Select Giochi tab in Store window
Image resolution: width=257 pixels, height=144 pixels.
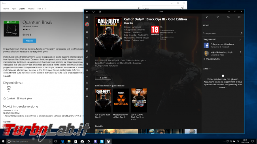tap(22, 9)
